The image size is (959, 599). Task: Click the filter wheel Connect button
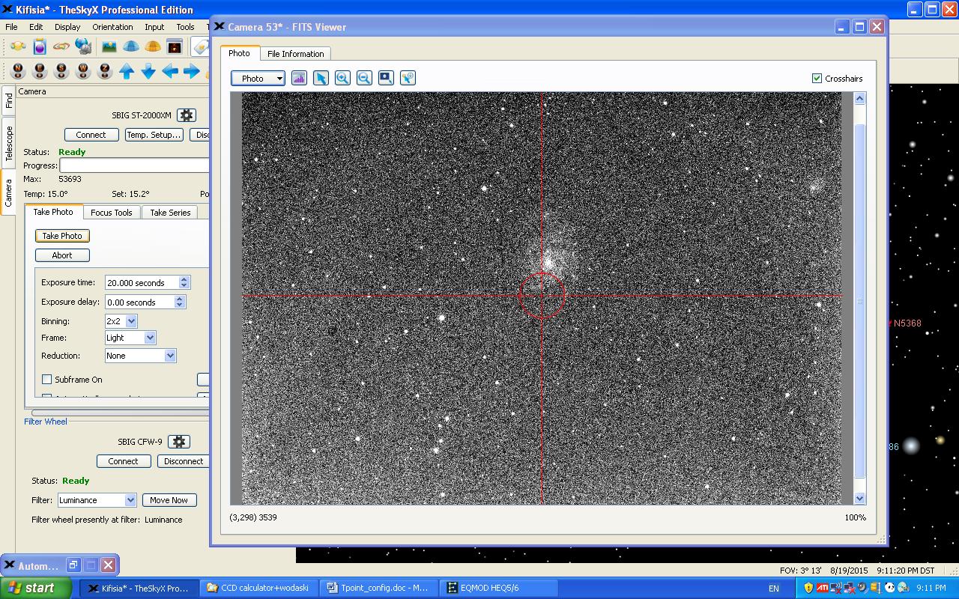pos(123,461)
